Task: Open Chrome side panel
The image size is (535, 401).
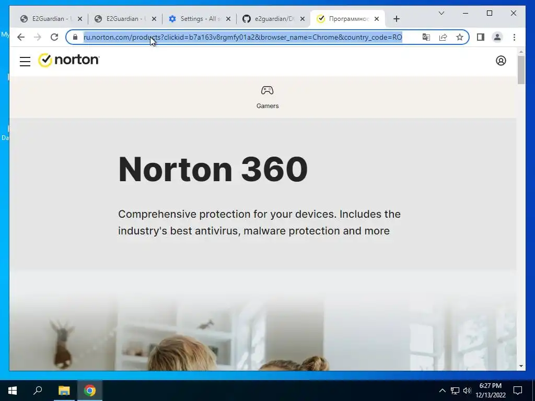Action: point(481,37)
